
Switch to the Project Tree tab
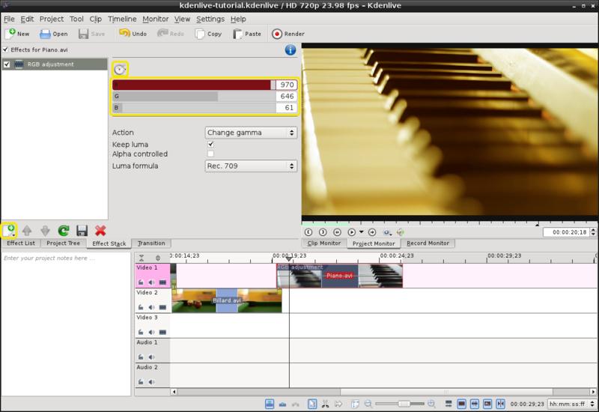tap(63, 243)
